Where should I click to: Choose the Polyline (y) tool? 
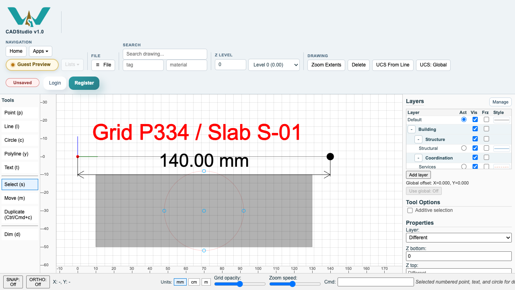(20, 154)
